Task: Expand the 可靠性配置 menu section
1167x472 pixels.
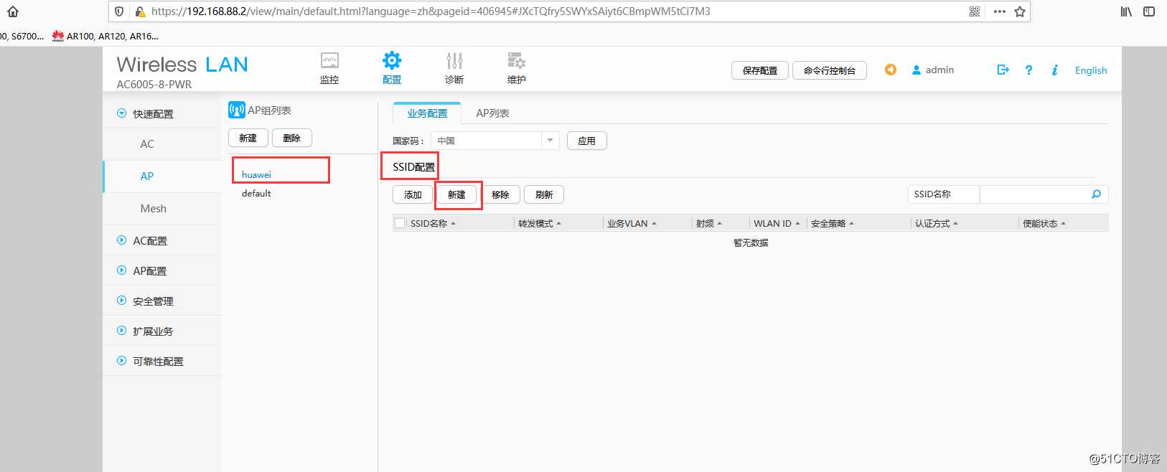Action: pyautogui.click(x=121, y=361)
